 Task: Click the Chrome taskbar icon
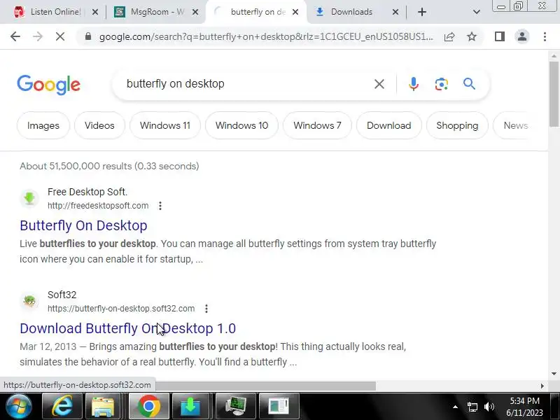coord(148,407)
